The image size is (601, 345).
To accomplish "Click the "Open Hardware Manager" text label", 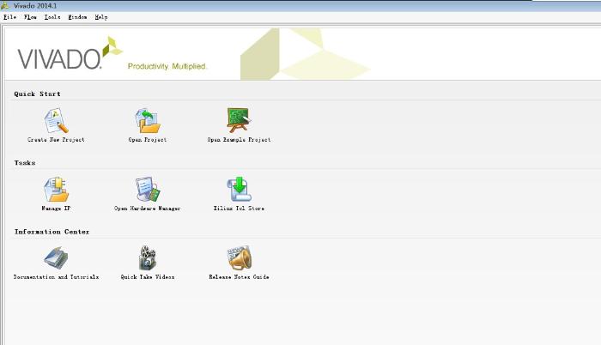I will [148, 209].
